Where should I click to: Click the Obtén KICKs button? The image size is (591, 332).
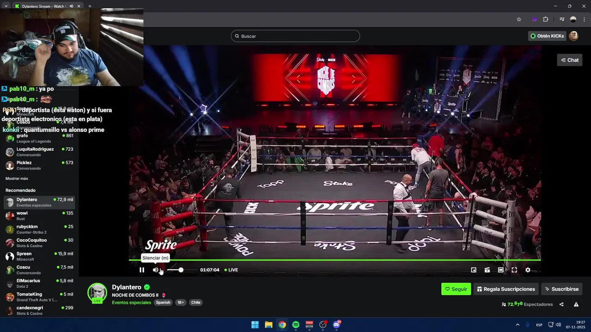click(x=547, y=36)
